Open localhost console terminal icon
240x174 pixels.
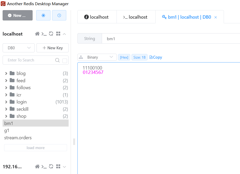click(x=44, y=34)
